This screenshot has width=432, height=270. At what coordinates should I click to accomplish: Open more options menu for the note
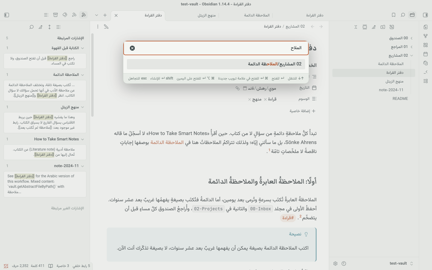click(98, 27)
